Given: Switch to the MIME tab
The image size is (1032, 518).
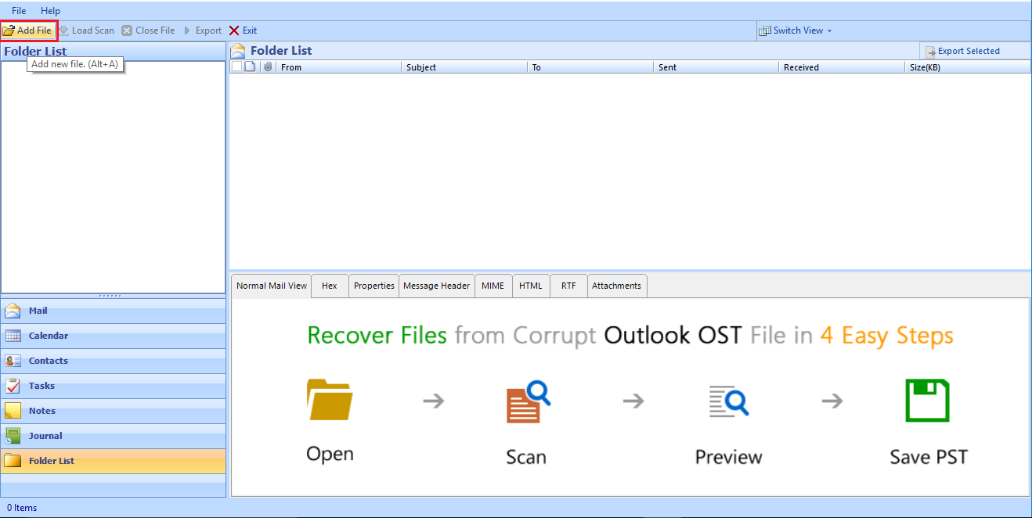Looking at the screenshot, I should 493,286.
